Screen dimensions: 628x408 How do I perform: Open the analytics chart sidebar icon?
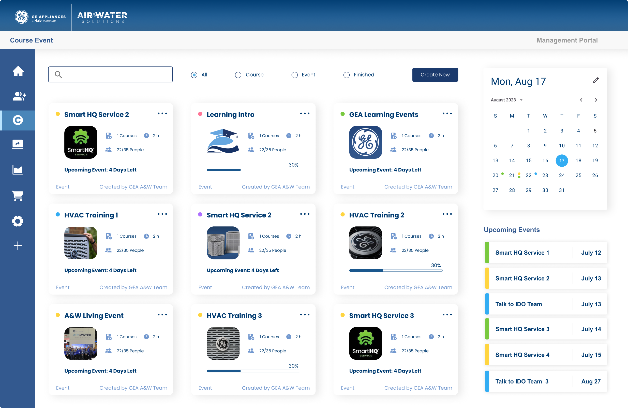[x=18, y=170]
